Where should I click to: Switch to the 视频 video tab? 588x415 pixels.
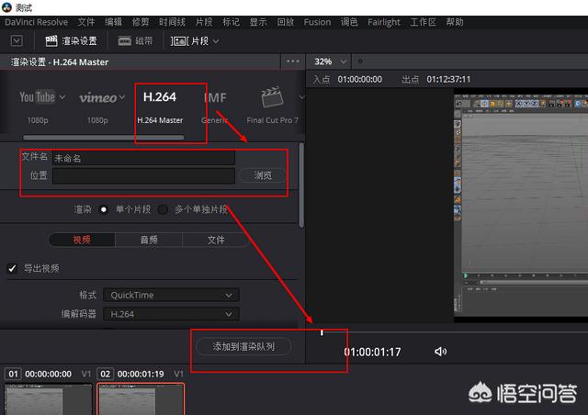click(82, 240)
